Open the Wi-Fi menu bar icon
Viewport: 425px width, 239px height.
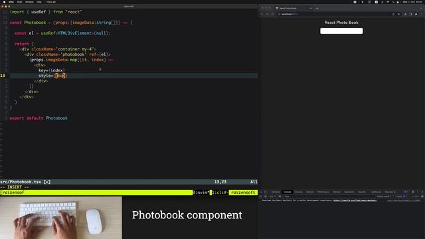coord(388,2)
